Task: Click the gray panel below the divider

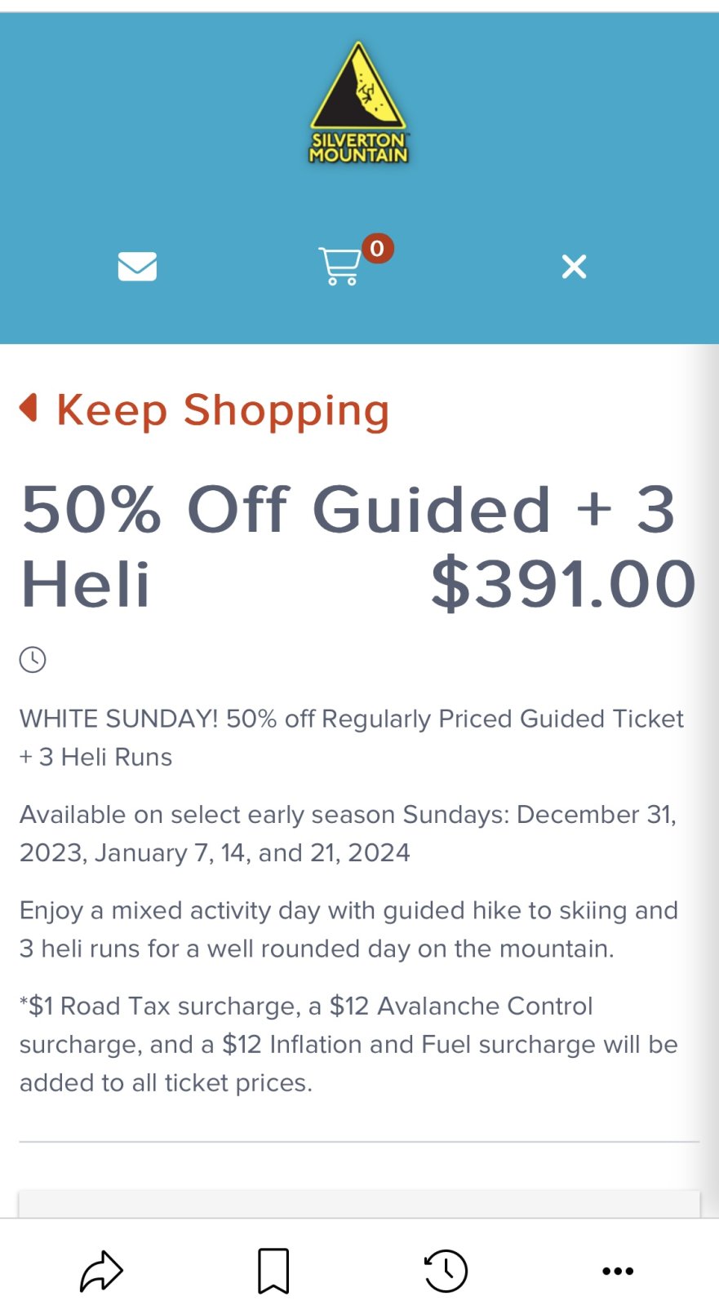Action: click(359, 1204)
